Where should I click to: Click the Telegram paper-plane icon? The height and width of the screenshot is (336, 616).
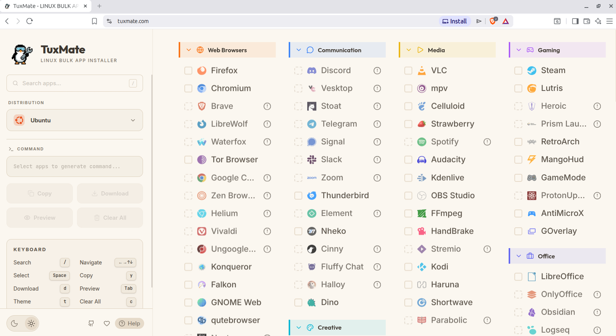(x=312, y=124)
